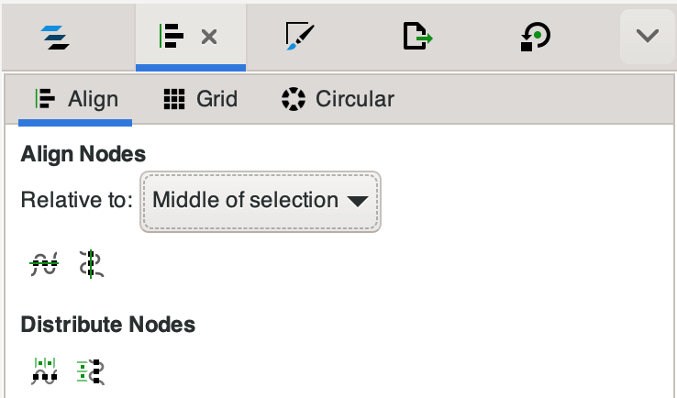Switch to the Circular tab
Viewport: 677px width, 398px height.
pyautogui.click(x=338, y=99)
